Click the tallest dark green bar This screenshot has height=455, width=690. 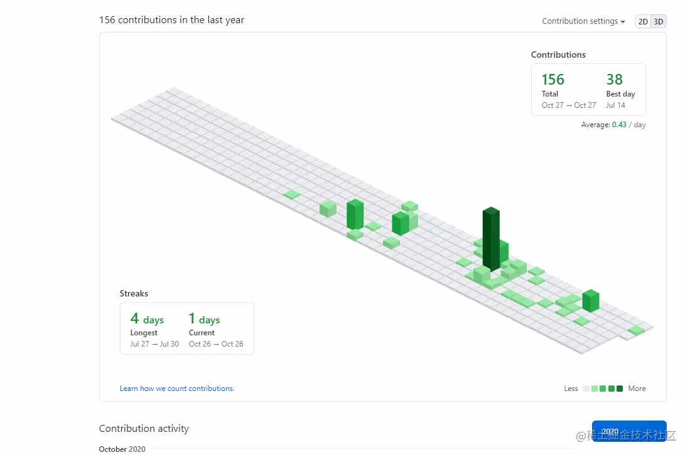pyautogui.click(x=491, y=239)
